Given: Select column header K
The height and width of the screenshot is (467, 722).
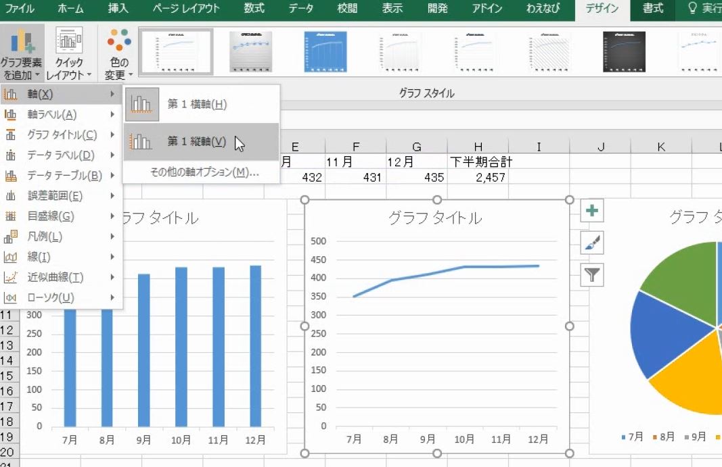Looking at the screenshot, I should [661, 147].
